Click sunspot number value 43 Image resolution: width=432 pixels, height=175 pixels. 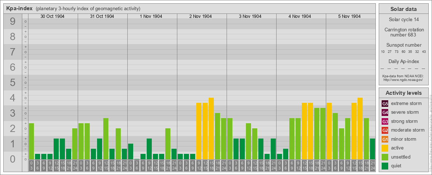point(424,52)
